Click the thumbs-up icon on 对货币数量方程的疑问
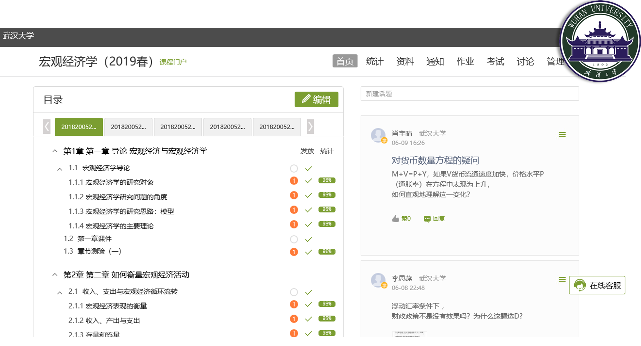641x346 pixels. point(395,218)
